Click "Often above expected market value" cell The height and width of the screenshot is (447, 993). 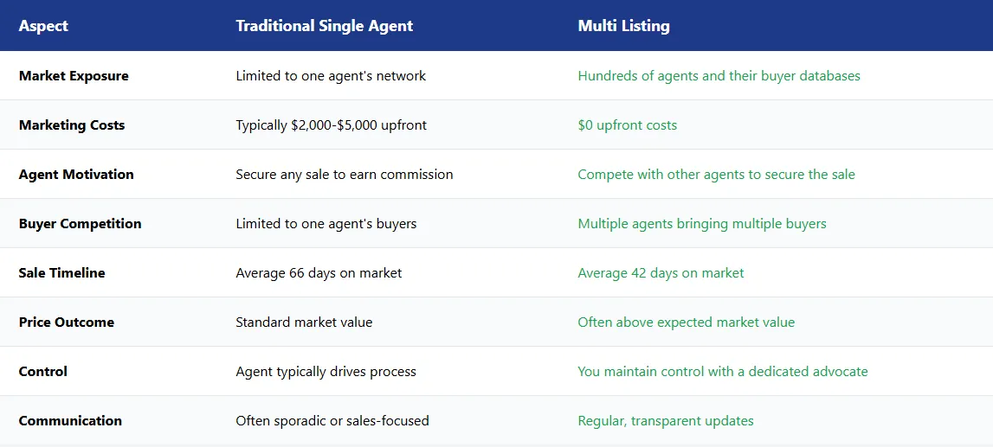686,322
